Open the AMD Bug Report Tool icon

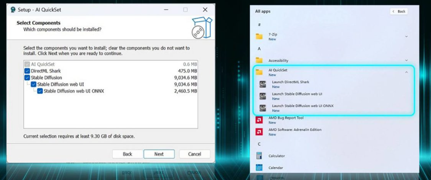coord(259,120)
